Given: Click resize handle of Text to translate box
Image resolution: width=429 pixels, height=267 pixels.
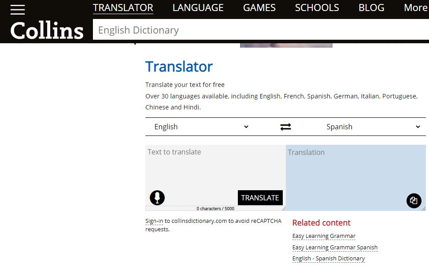Looking at the screenshot, I should [x=284, y=209].
